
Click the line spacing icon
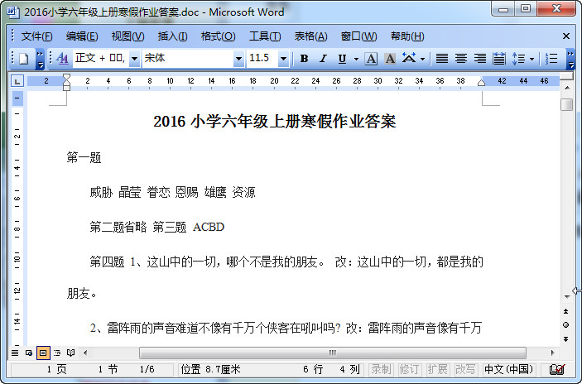click(518, 59)
